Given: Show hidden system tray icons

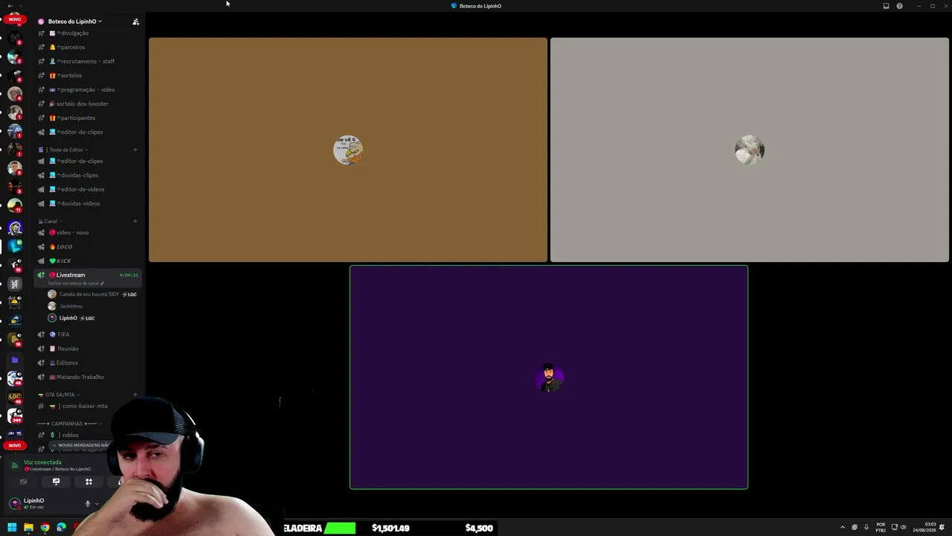Looking at the screenshot, I should pos(843,528).
